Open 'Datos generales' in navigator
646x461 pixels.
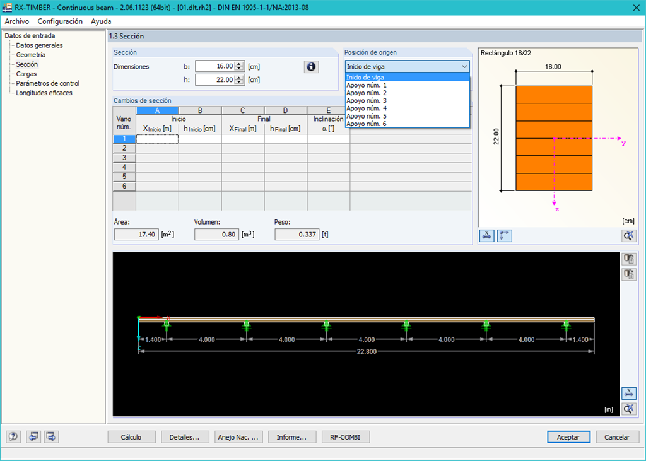40,45
